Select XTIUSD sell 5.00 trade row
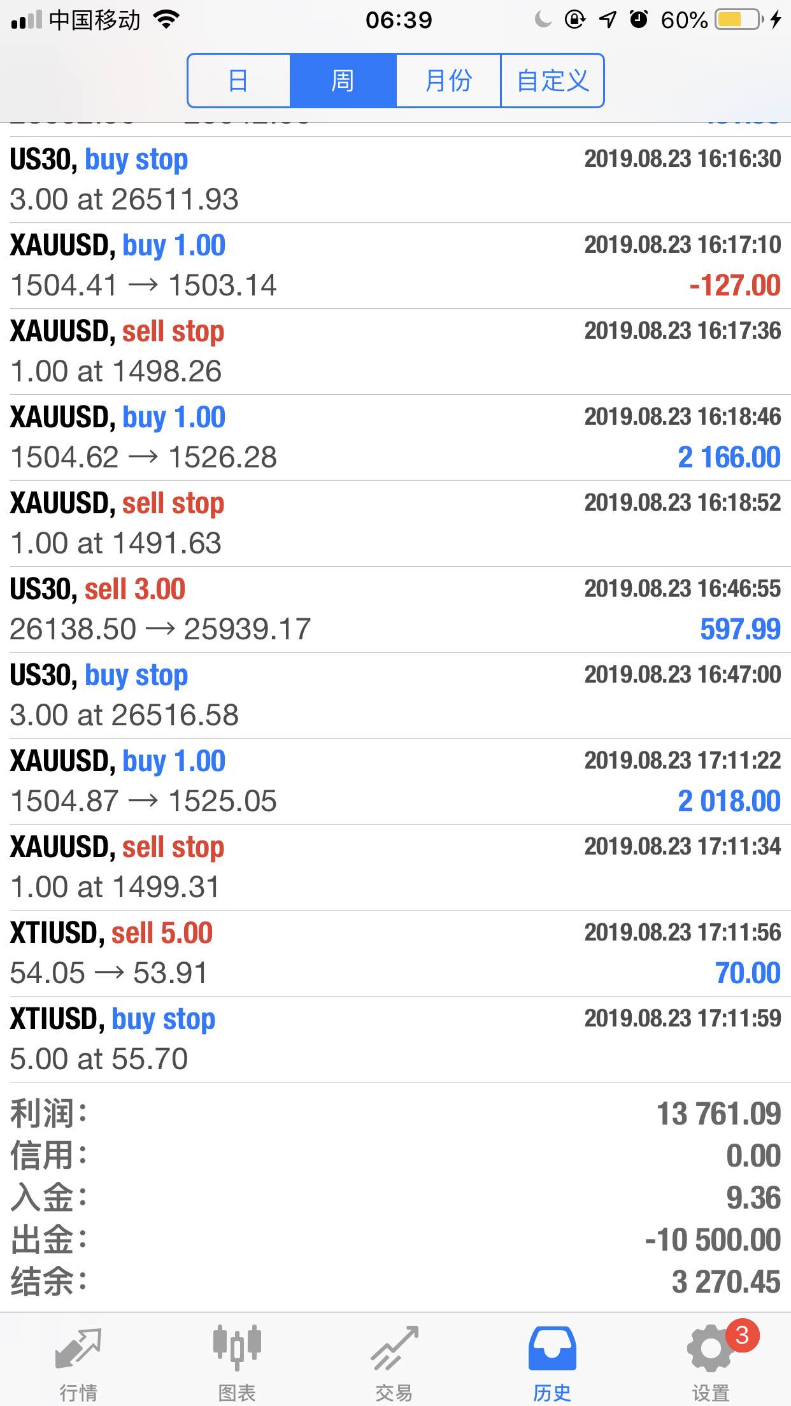This screenshot has height=1406, width=791. coord(396,953)
